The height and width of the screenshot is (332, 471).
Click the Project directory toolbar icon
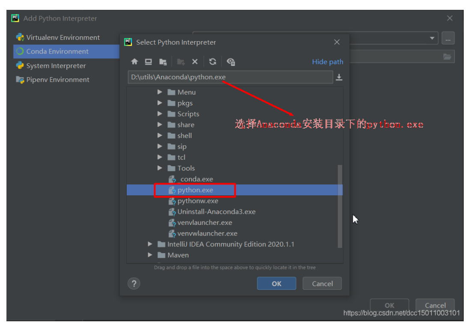click(x=163, y=62)
